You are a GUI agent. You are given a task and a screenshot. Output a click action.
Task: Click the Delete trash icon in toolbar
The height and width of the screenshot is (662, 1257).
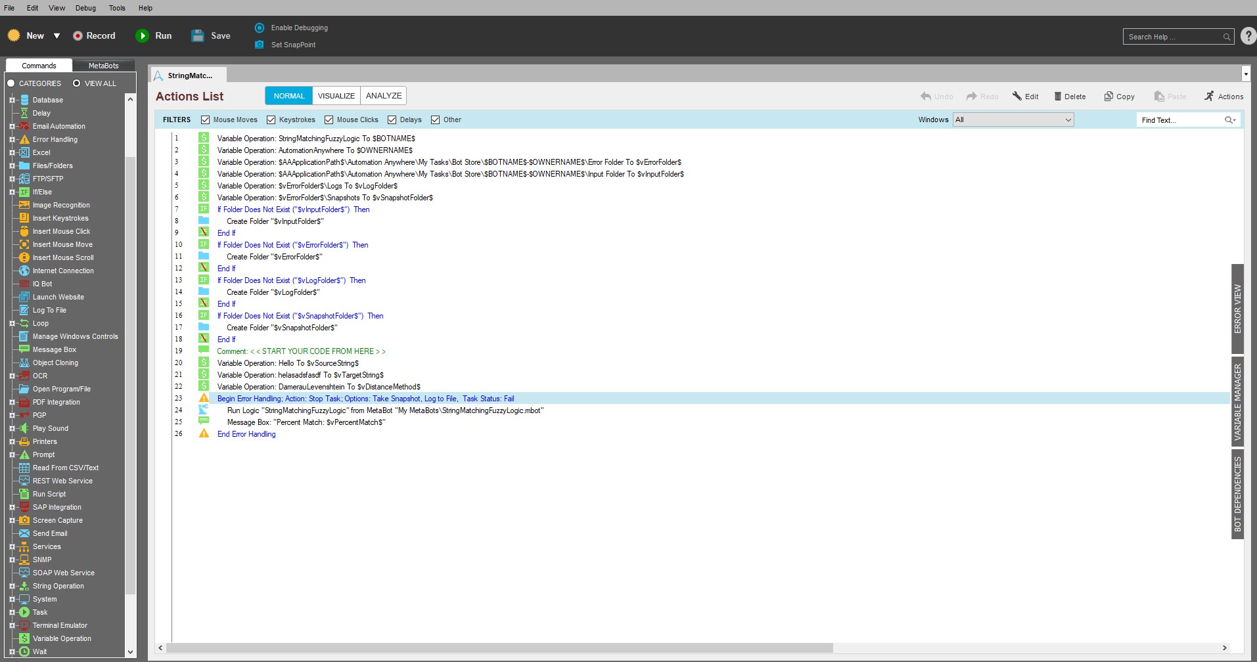(1058, 97)
